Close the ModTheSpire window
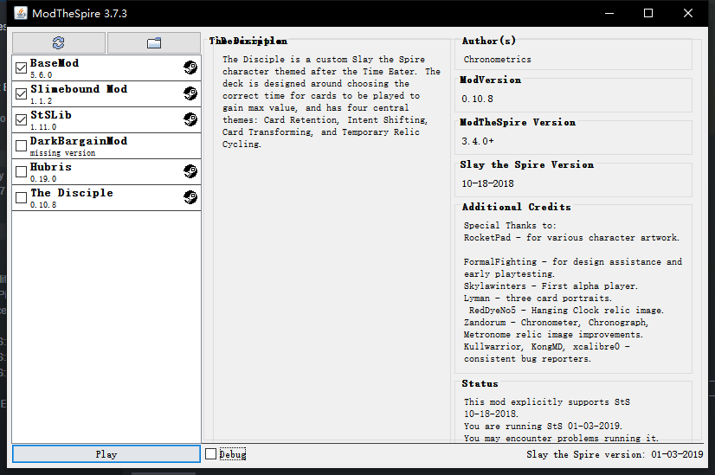Screen dimensions: 715x475 click(688, 13)
